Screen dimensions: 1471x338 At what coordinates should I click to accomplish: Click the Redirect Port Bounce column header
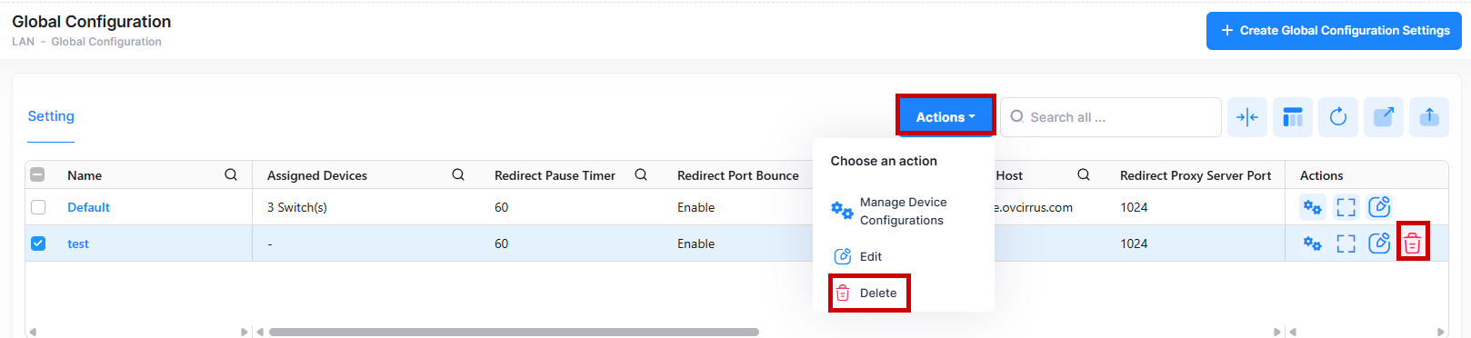pyautogui.click(x=738, y=175)
